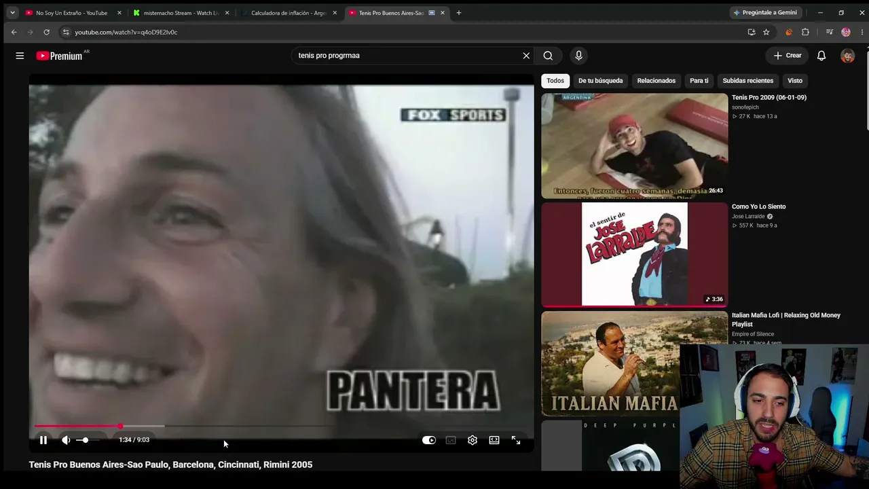The width and height of the screenshot is (869, 489).
Task: View site information next to the URL
Action: click(65, 32)
